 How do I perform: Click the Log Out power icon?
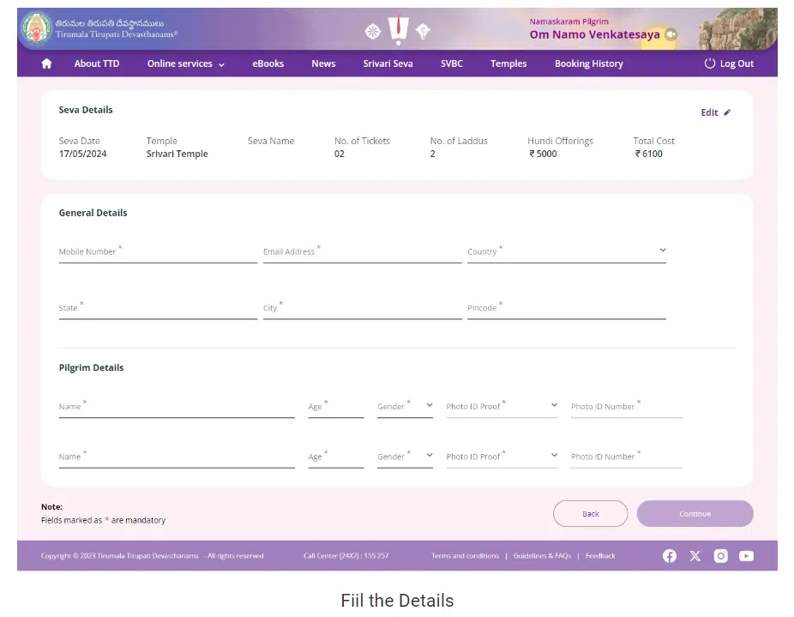710,64
